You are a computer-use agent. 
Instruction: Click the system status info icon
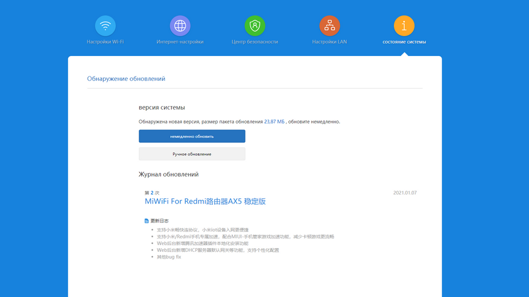404,26
